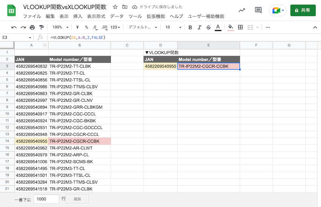This screenshot has height=207, width=321.
Task: Click the green 共有 share button
Action: click(x=303, y=11)
